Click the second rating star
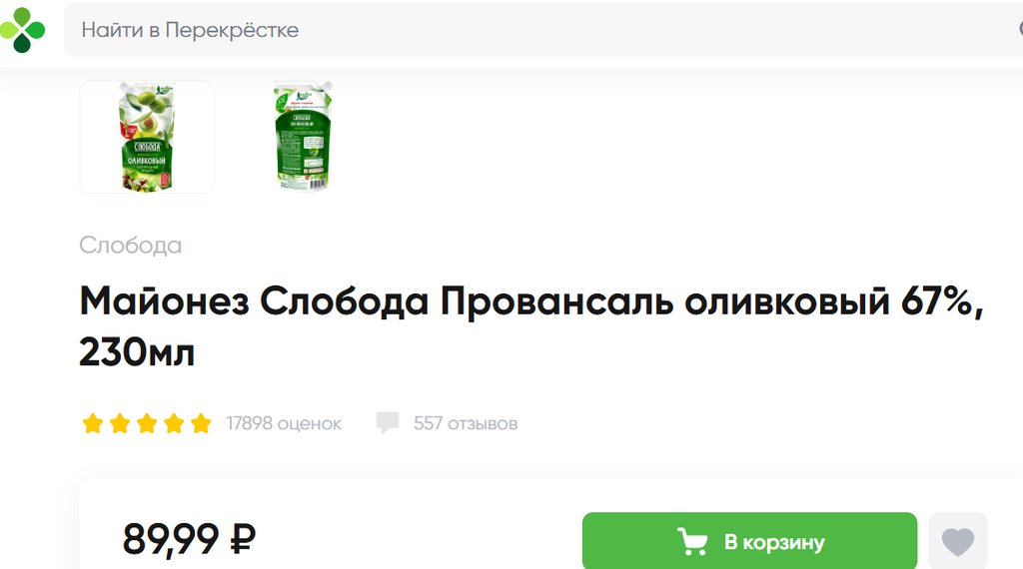The height and width of the screenshot is (569, 1023). (x=120, y=423)
